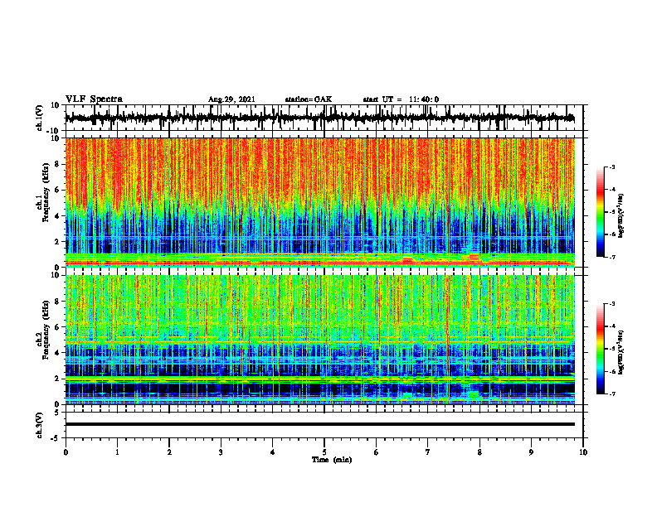Click the 2 kHz tick label on ch.2 frequency axis
657x507 pixels.
point(57,379)
